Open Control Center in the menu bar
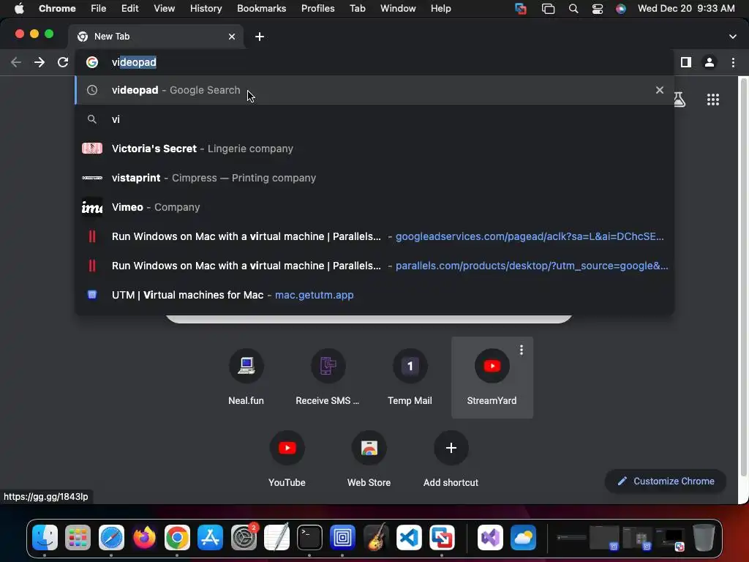The image size is (749, 562). pos(597,9)
